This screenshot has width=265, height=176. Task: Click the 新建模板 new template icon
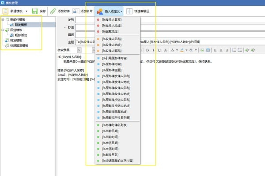(5, 11)
